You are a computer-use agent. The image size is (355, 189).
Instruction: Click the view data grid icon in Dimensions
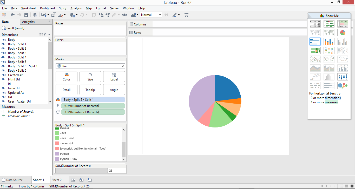pos(41,35)
